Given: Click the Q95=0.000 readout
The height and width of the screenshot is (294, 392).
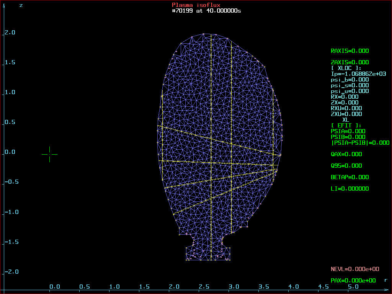Looking at the screenshot, I should [346, 166].
